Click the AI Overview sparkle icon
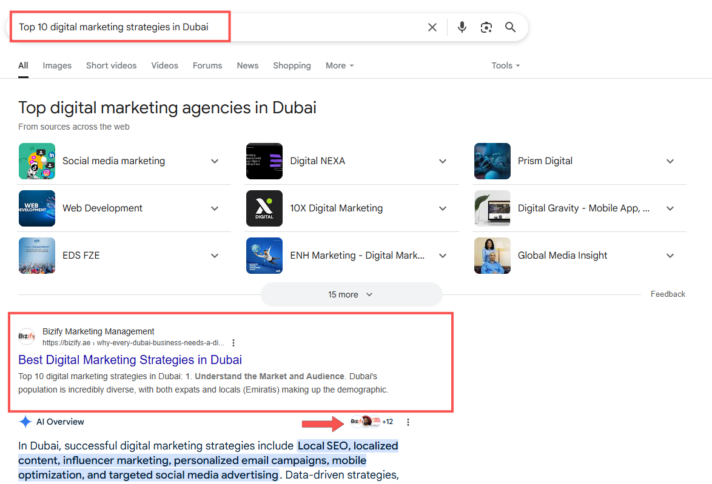 click(x=25, y=422)
